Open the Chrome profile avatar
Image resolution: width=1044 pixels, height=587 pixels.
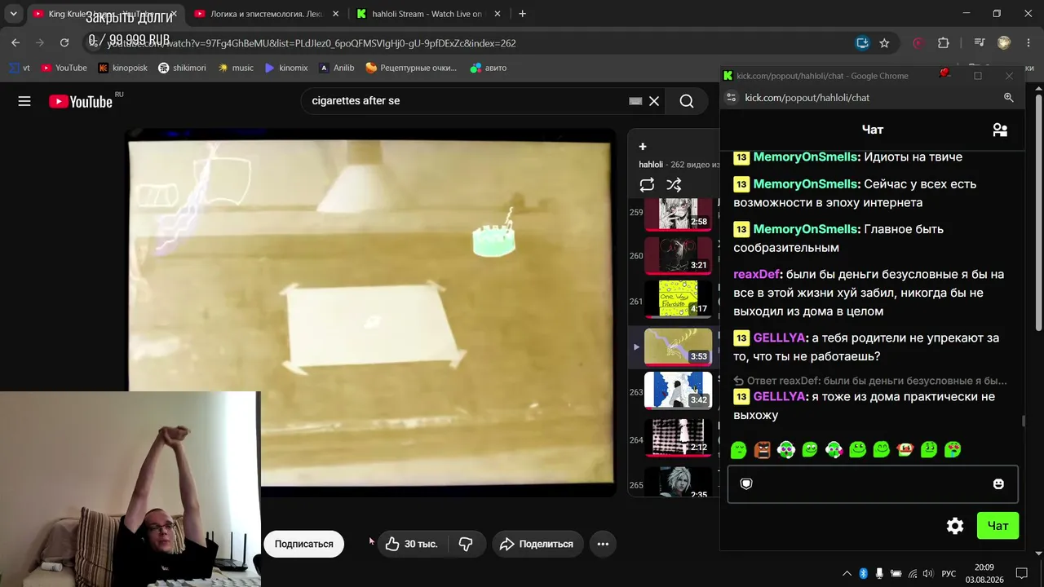1004,43
